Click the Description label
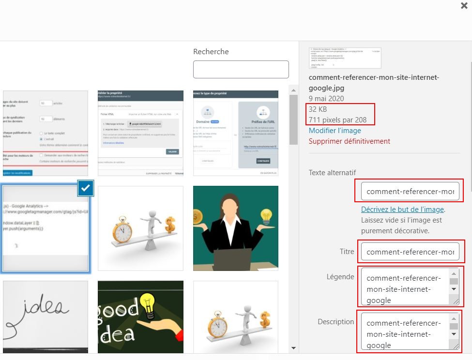 click(336, 322)
